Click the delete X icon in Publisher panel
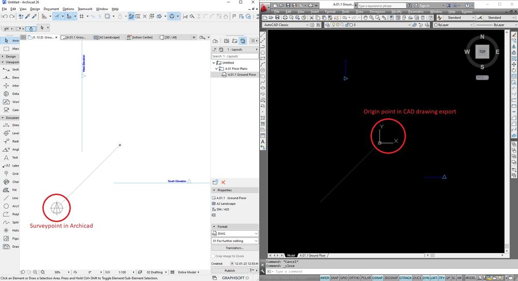 coord(223,182)
